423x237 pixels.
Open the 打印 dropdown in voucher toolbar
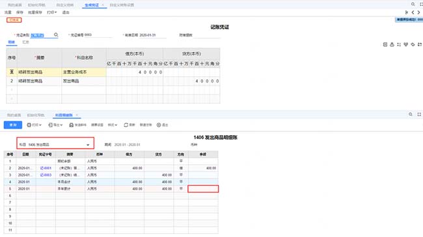tap(52, 12)
